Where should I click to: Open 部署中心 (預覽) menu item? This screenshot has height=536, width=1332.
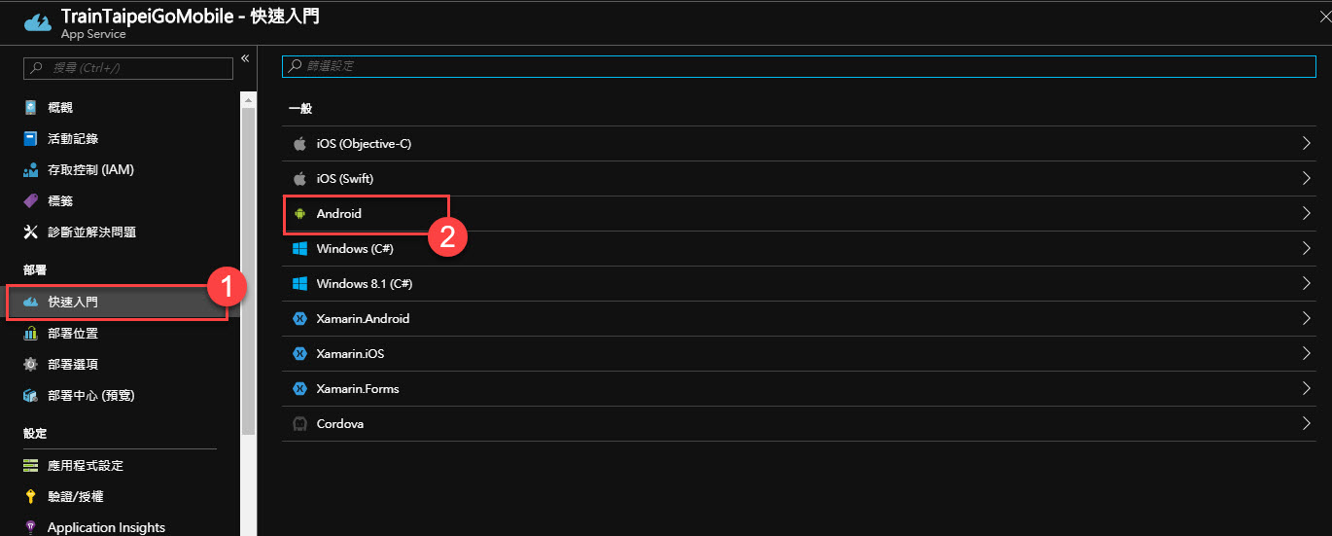click(90, 396)
